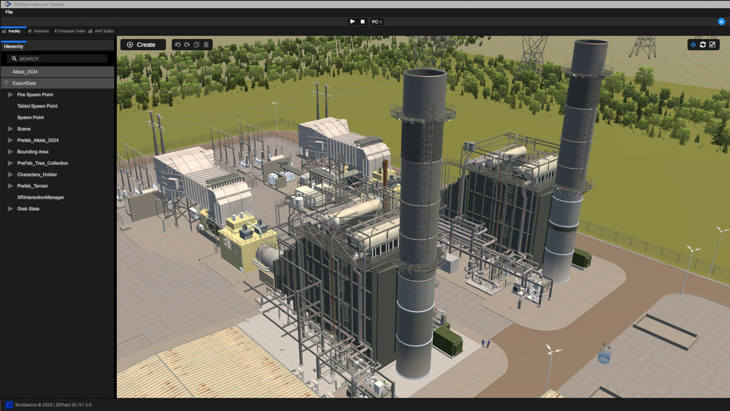Click the duplicate object icon

[x=196, y=44]
